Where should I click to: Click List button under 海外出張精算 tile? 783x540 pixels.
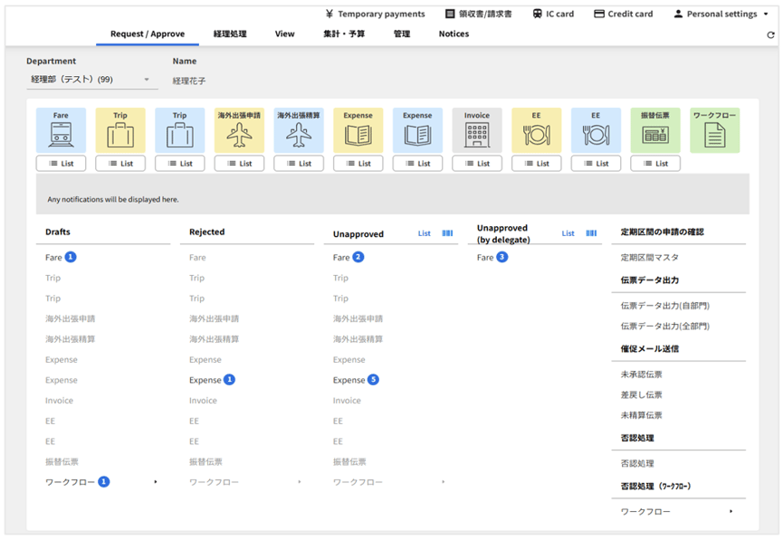299,163
